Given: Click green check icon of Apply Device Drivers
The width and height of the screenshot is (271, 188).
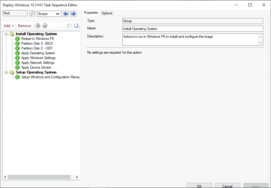Looking at the screenshot, I should point(17,67).
